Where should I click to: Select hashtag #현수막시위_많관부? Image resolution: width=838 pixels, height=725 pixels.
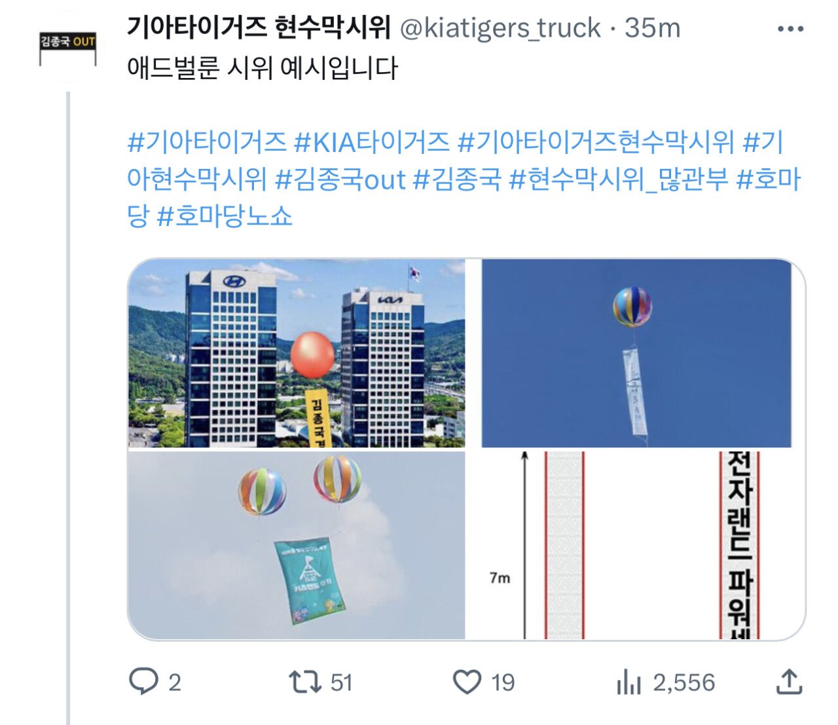(x=619, y=179)
